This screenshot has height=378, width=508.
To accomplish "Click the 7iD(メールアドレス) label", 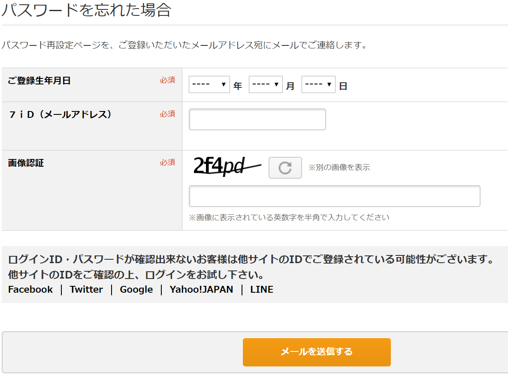I will pos(60,114).
